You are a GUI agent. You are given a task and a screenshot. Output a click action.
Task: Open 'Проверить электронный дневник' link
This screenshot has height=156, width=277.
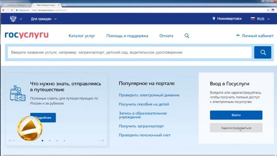coord(149,95)
